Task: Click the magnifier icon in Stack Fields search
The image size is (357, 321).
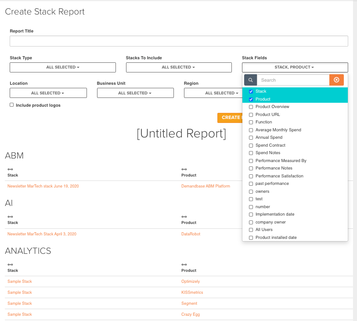Action: [250, 80]
